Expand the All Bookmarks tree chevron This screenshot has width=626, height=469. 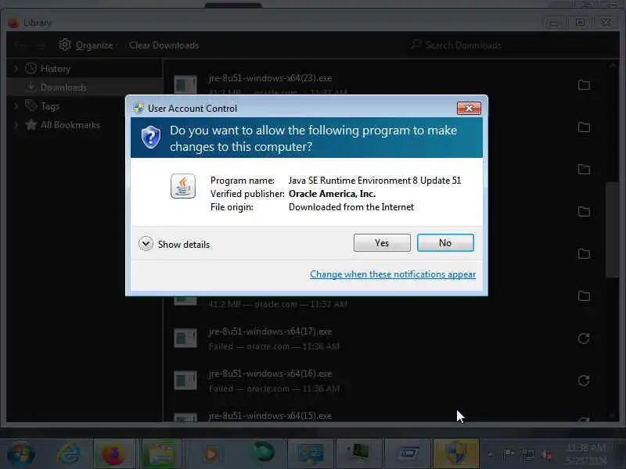(16, 125)
